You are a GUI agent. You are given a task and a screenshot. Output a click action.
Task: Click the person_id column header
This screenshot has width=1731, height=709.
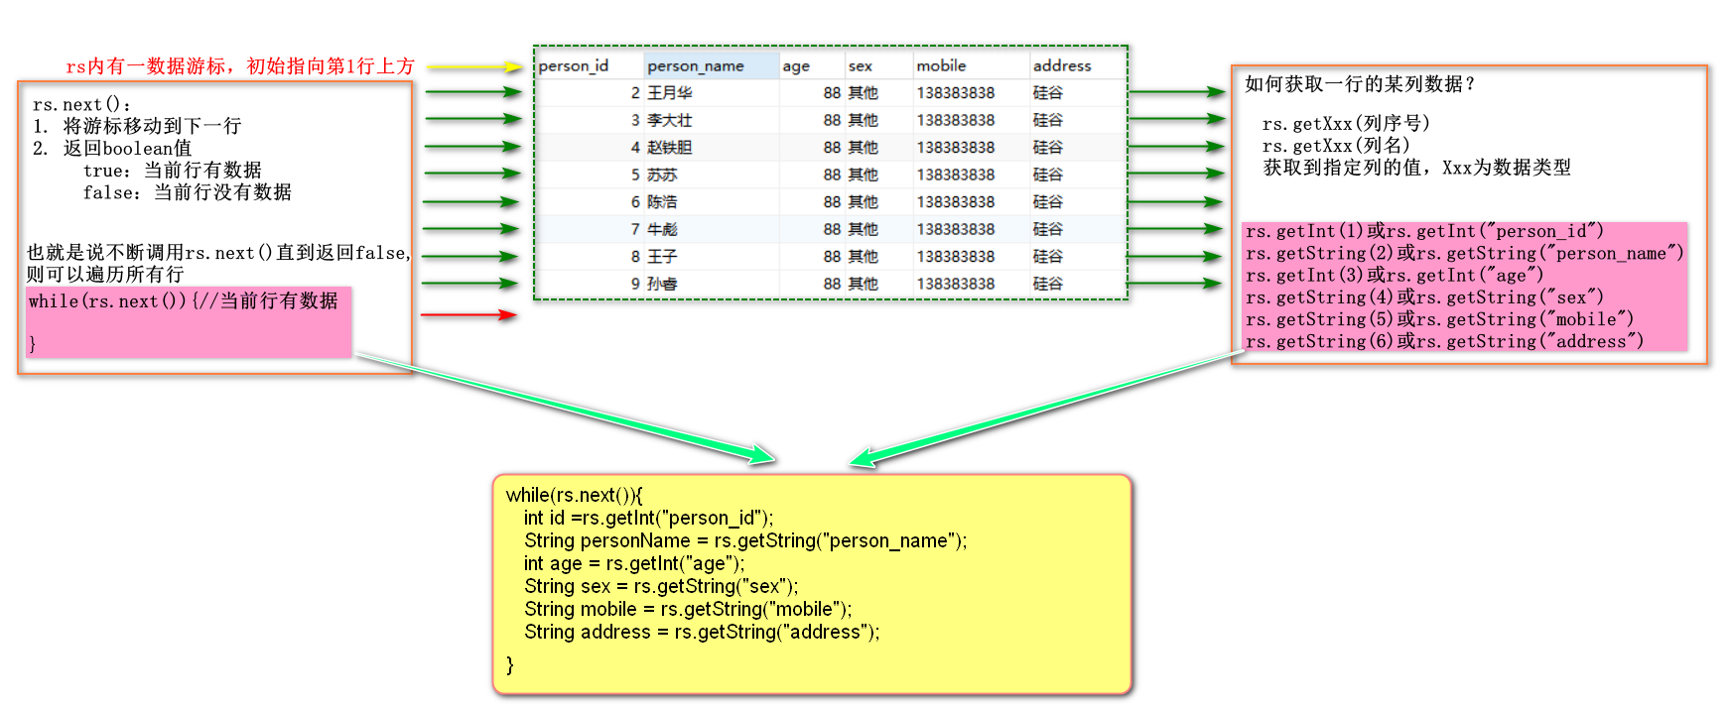[590, 65]
